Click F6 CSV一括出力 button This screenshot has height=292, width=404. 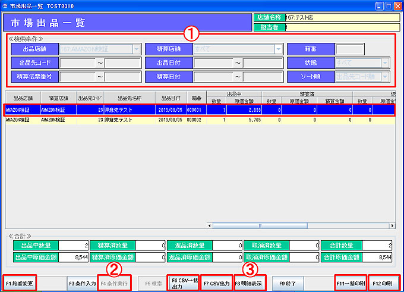(x=182, y=282)
